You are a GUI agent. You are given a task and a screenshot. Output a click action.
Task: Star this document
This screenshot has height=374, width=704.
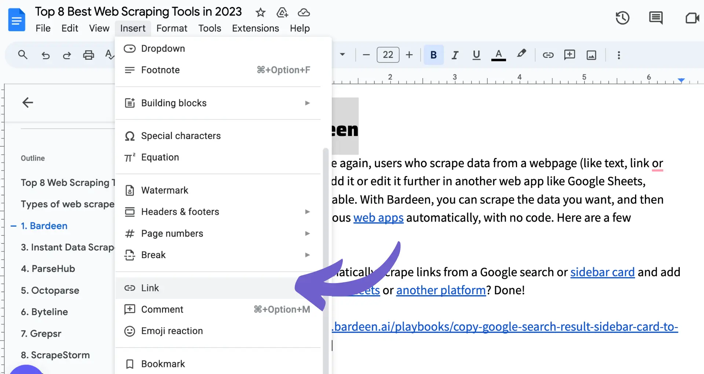(x=260, y=12)
